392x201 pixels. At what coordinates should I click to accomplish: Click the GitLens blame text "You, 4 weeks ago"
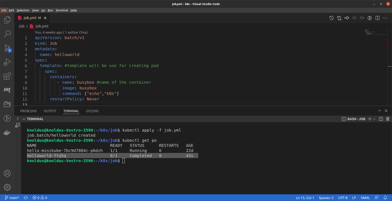pos(48,32)
